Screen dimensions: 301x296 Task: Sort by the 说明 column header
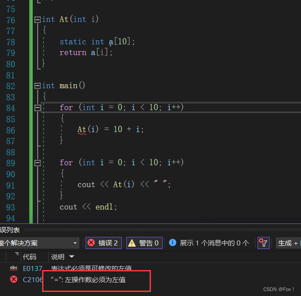point(58,257)
